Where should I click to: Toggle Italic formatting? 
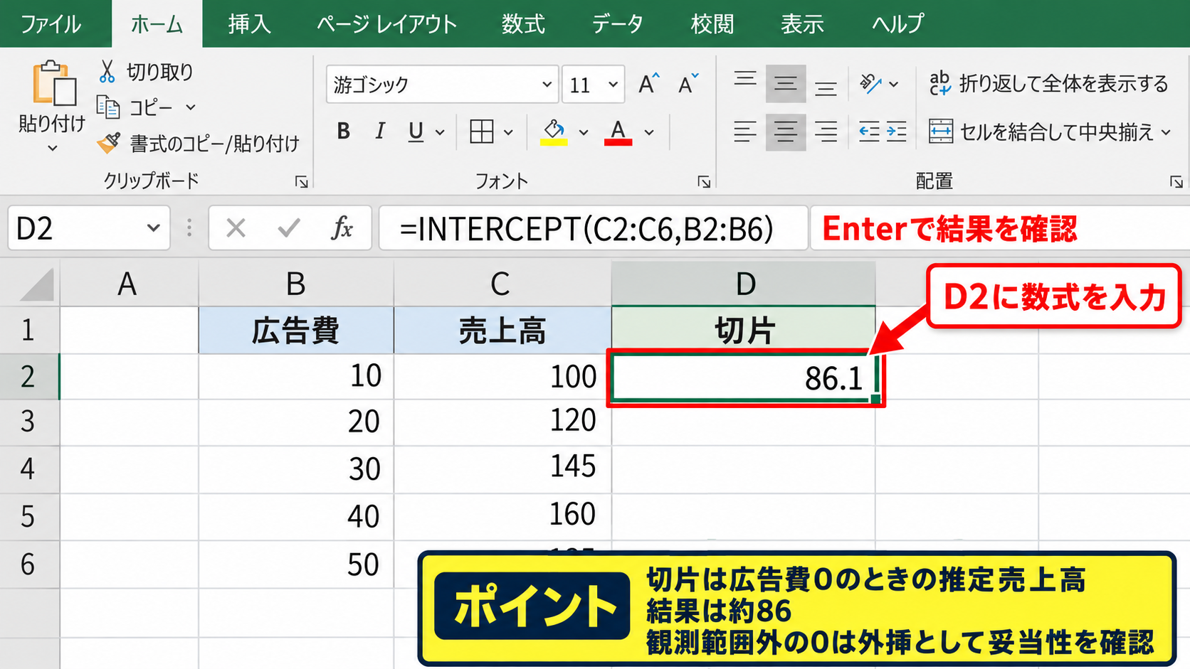click(x=380, y=132)
